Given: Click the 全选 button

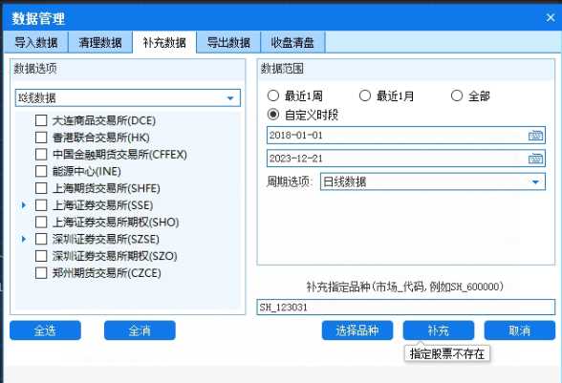Looking at the screenshot, I should (x=45, y=330).
